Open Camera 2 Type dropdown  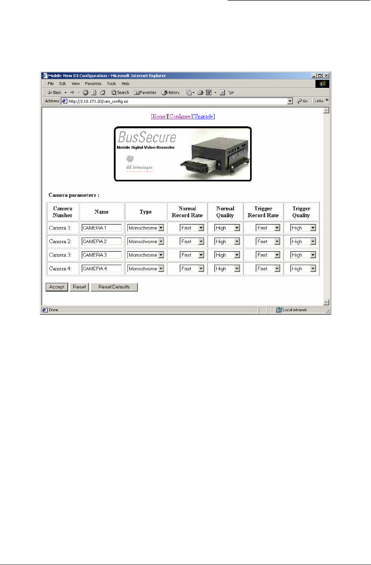[146, 242]
